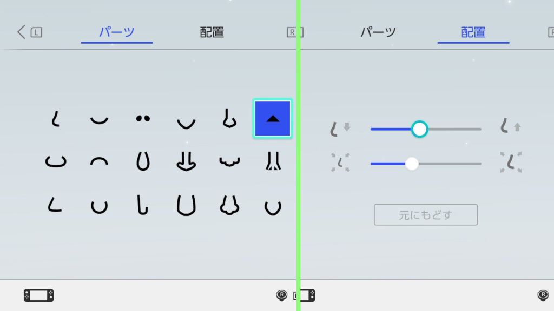This screenshot has height=311, width=554.
Task: Click the move nose down icon
Action: click(x=340, y=129)
